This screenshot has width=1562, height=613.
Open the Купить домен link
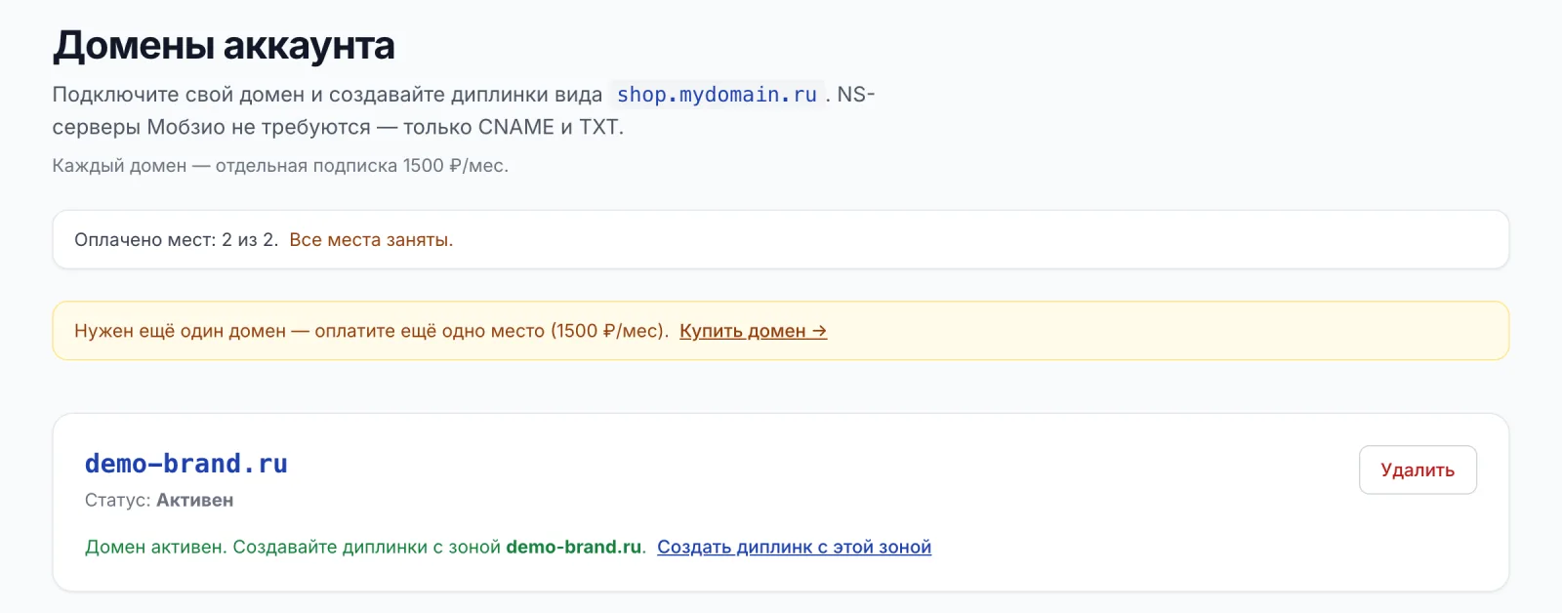753,331
